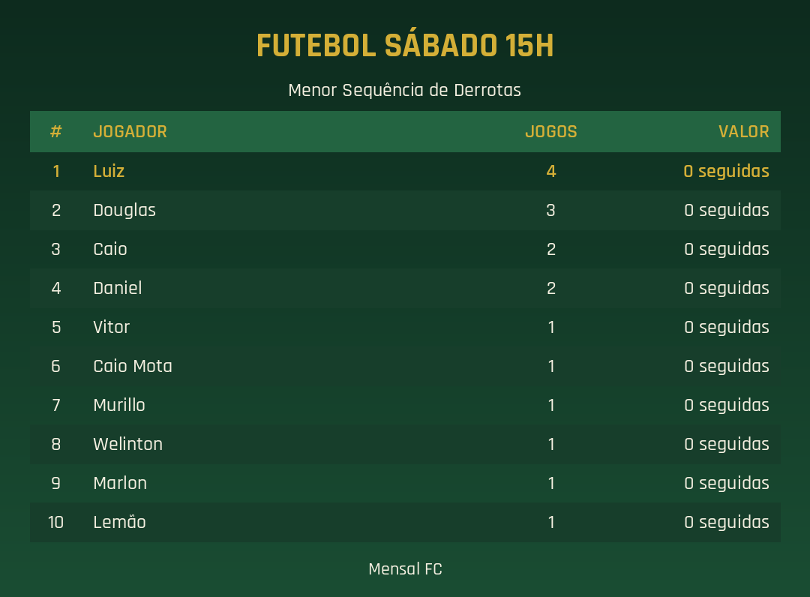The width and height of the screenshot is (810, 597).
Task: Click player name Lemão
Action: coord(119,522)
